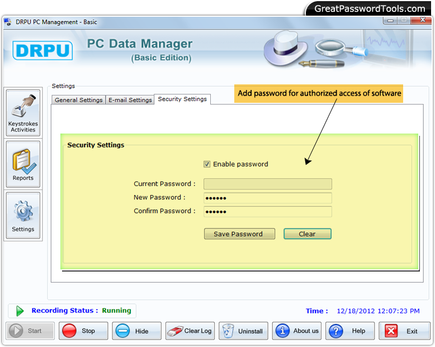Focus the New Password field
The height and width of the screenshot is (347, 435).
268,198
